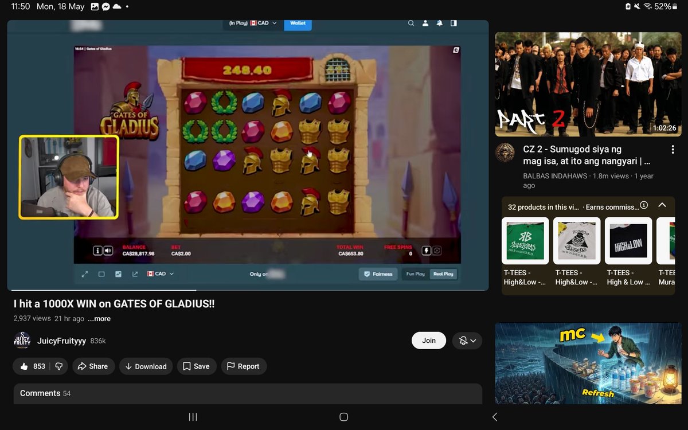View Earns commission info icon

644,205
